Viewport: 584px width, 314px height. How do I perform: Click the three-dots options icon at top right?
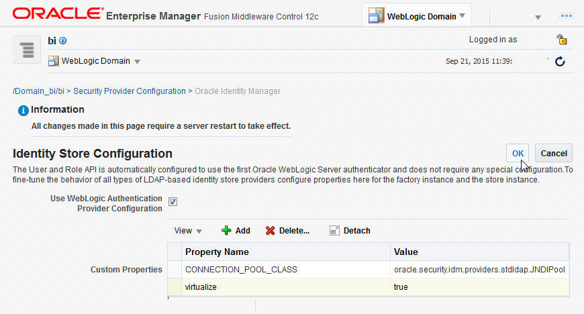click(566, 16)
